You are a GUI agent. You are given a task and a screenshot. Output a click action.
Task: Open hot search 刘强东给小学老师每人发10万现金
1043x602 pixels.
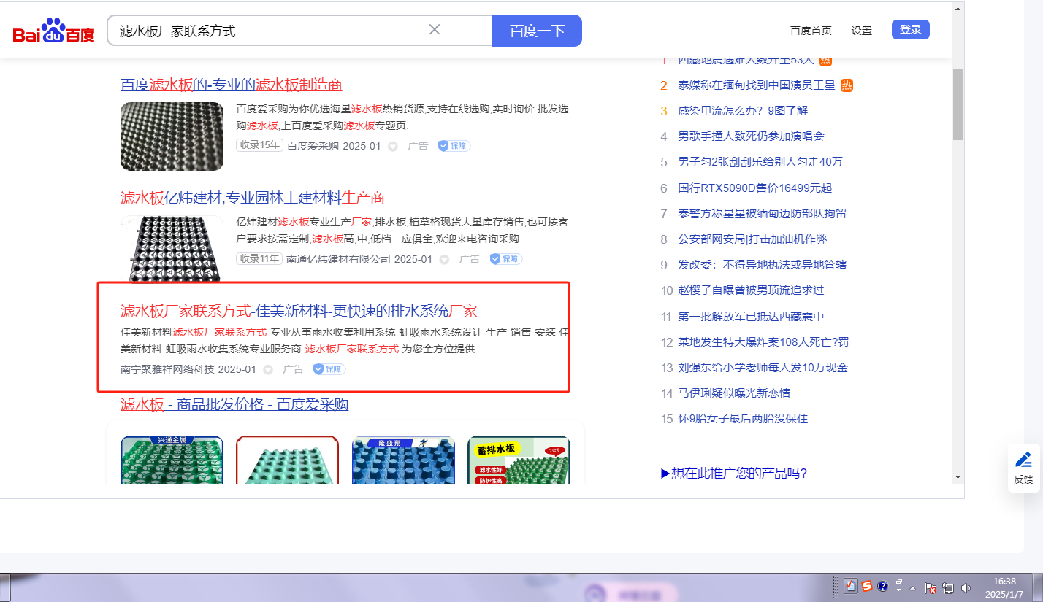click(x=763, y=368)
